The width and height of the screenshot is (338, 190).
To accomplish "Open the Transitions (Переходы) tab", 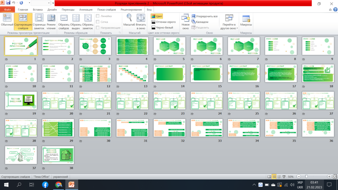I will 68,9.
